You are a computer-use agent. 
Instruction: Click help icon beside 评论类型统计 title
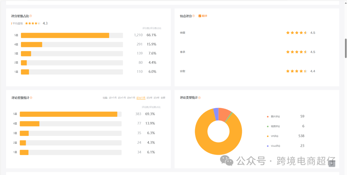click(x=200, y=98)
